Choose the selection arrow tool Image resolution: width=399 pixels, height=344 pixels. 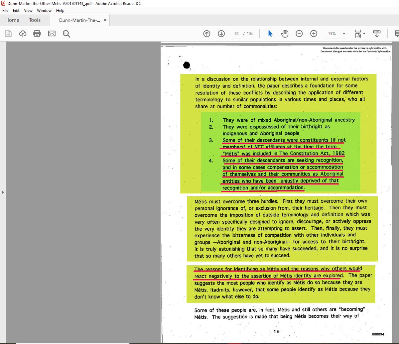[x=270, y=34]
